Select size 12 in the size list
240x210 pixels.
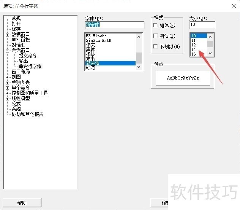point(199,45)
